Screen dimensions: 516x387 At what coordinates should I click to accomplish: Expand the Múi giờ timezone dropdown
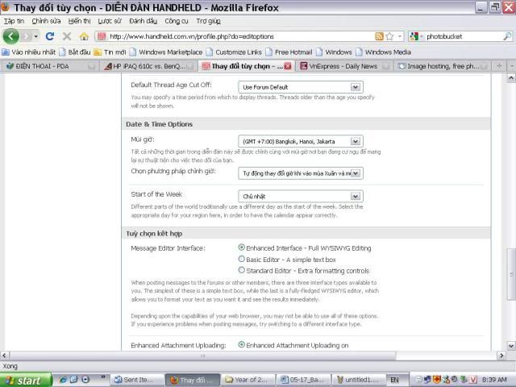pos(300,141)
